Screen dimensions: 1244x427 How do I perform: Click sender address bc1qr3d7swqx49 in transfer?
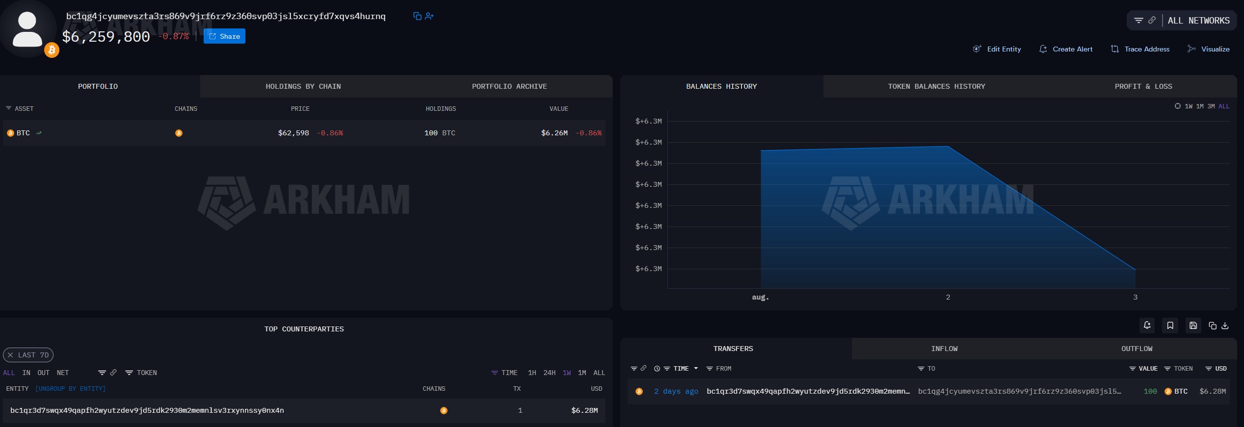click(x=808, y=391)
